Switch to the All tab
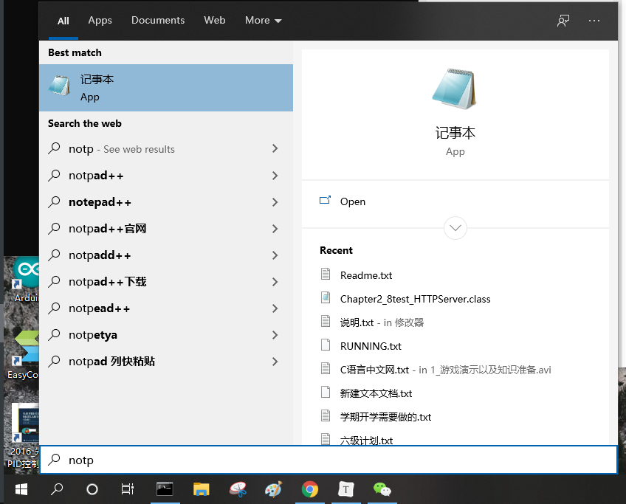Viewport: 626px width, 504px height. (63, 21)
